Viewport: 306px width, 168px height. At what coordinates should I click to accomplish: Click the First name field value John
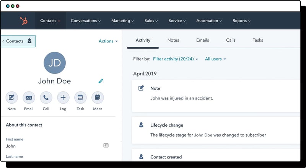click(x=11, y=146)
